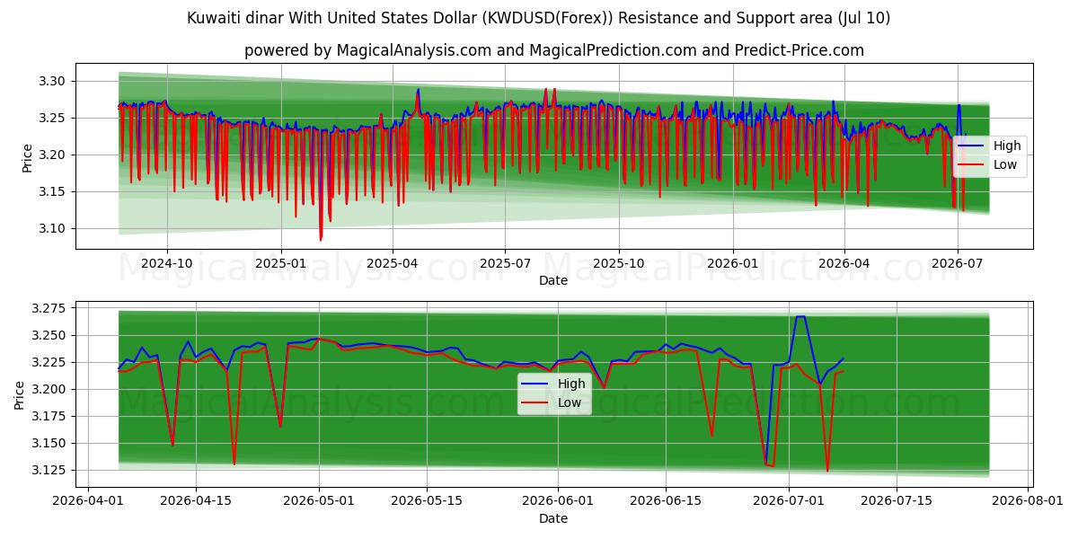Click the '2025-07' x-axis label in the top chart
1078x539 pixels.
(505, 264)
